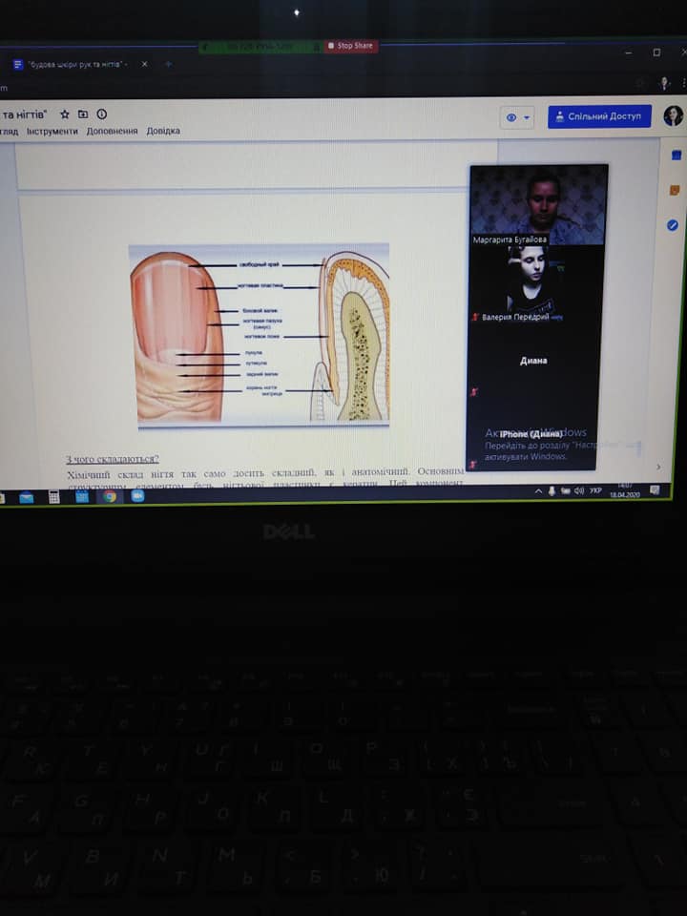Launch Chrome icon in the taskbar

[x=110, y=496]
